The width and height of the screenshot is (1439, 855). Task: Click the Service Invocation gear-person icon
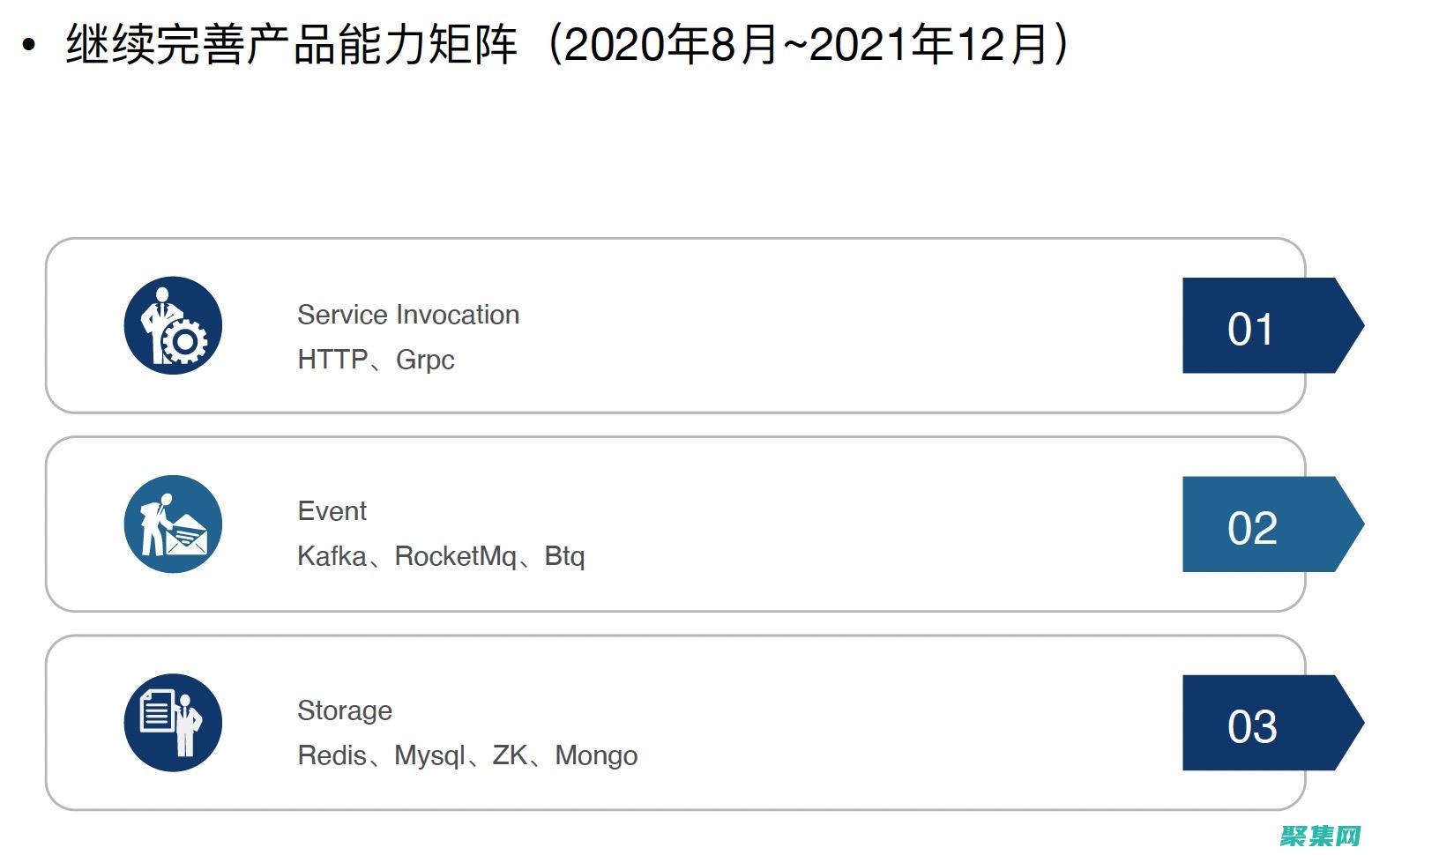click(x=173, y=325)
